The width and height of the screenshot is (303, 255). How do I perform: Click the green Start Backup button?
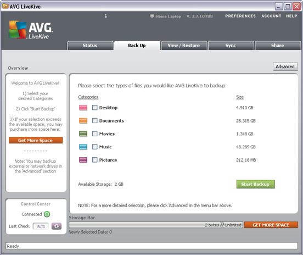point(255,184)
